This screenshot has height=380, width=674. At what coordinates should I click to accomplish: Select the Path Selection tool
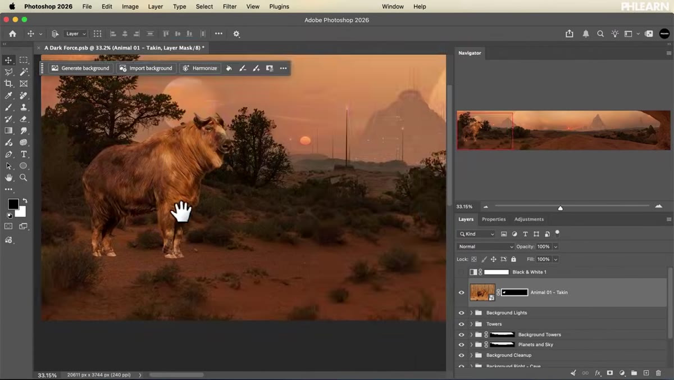coord(8,166)
